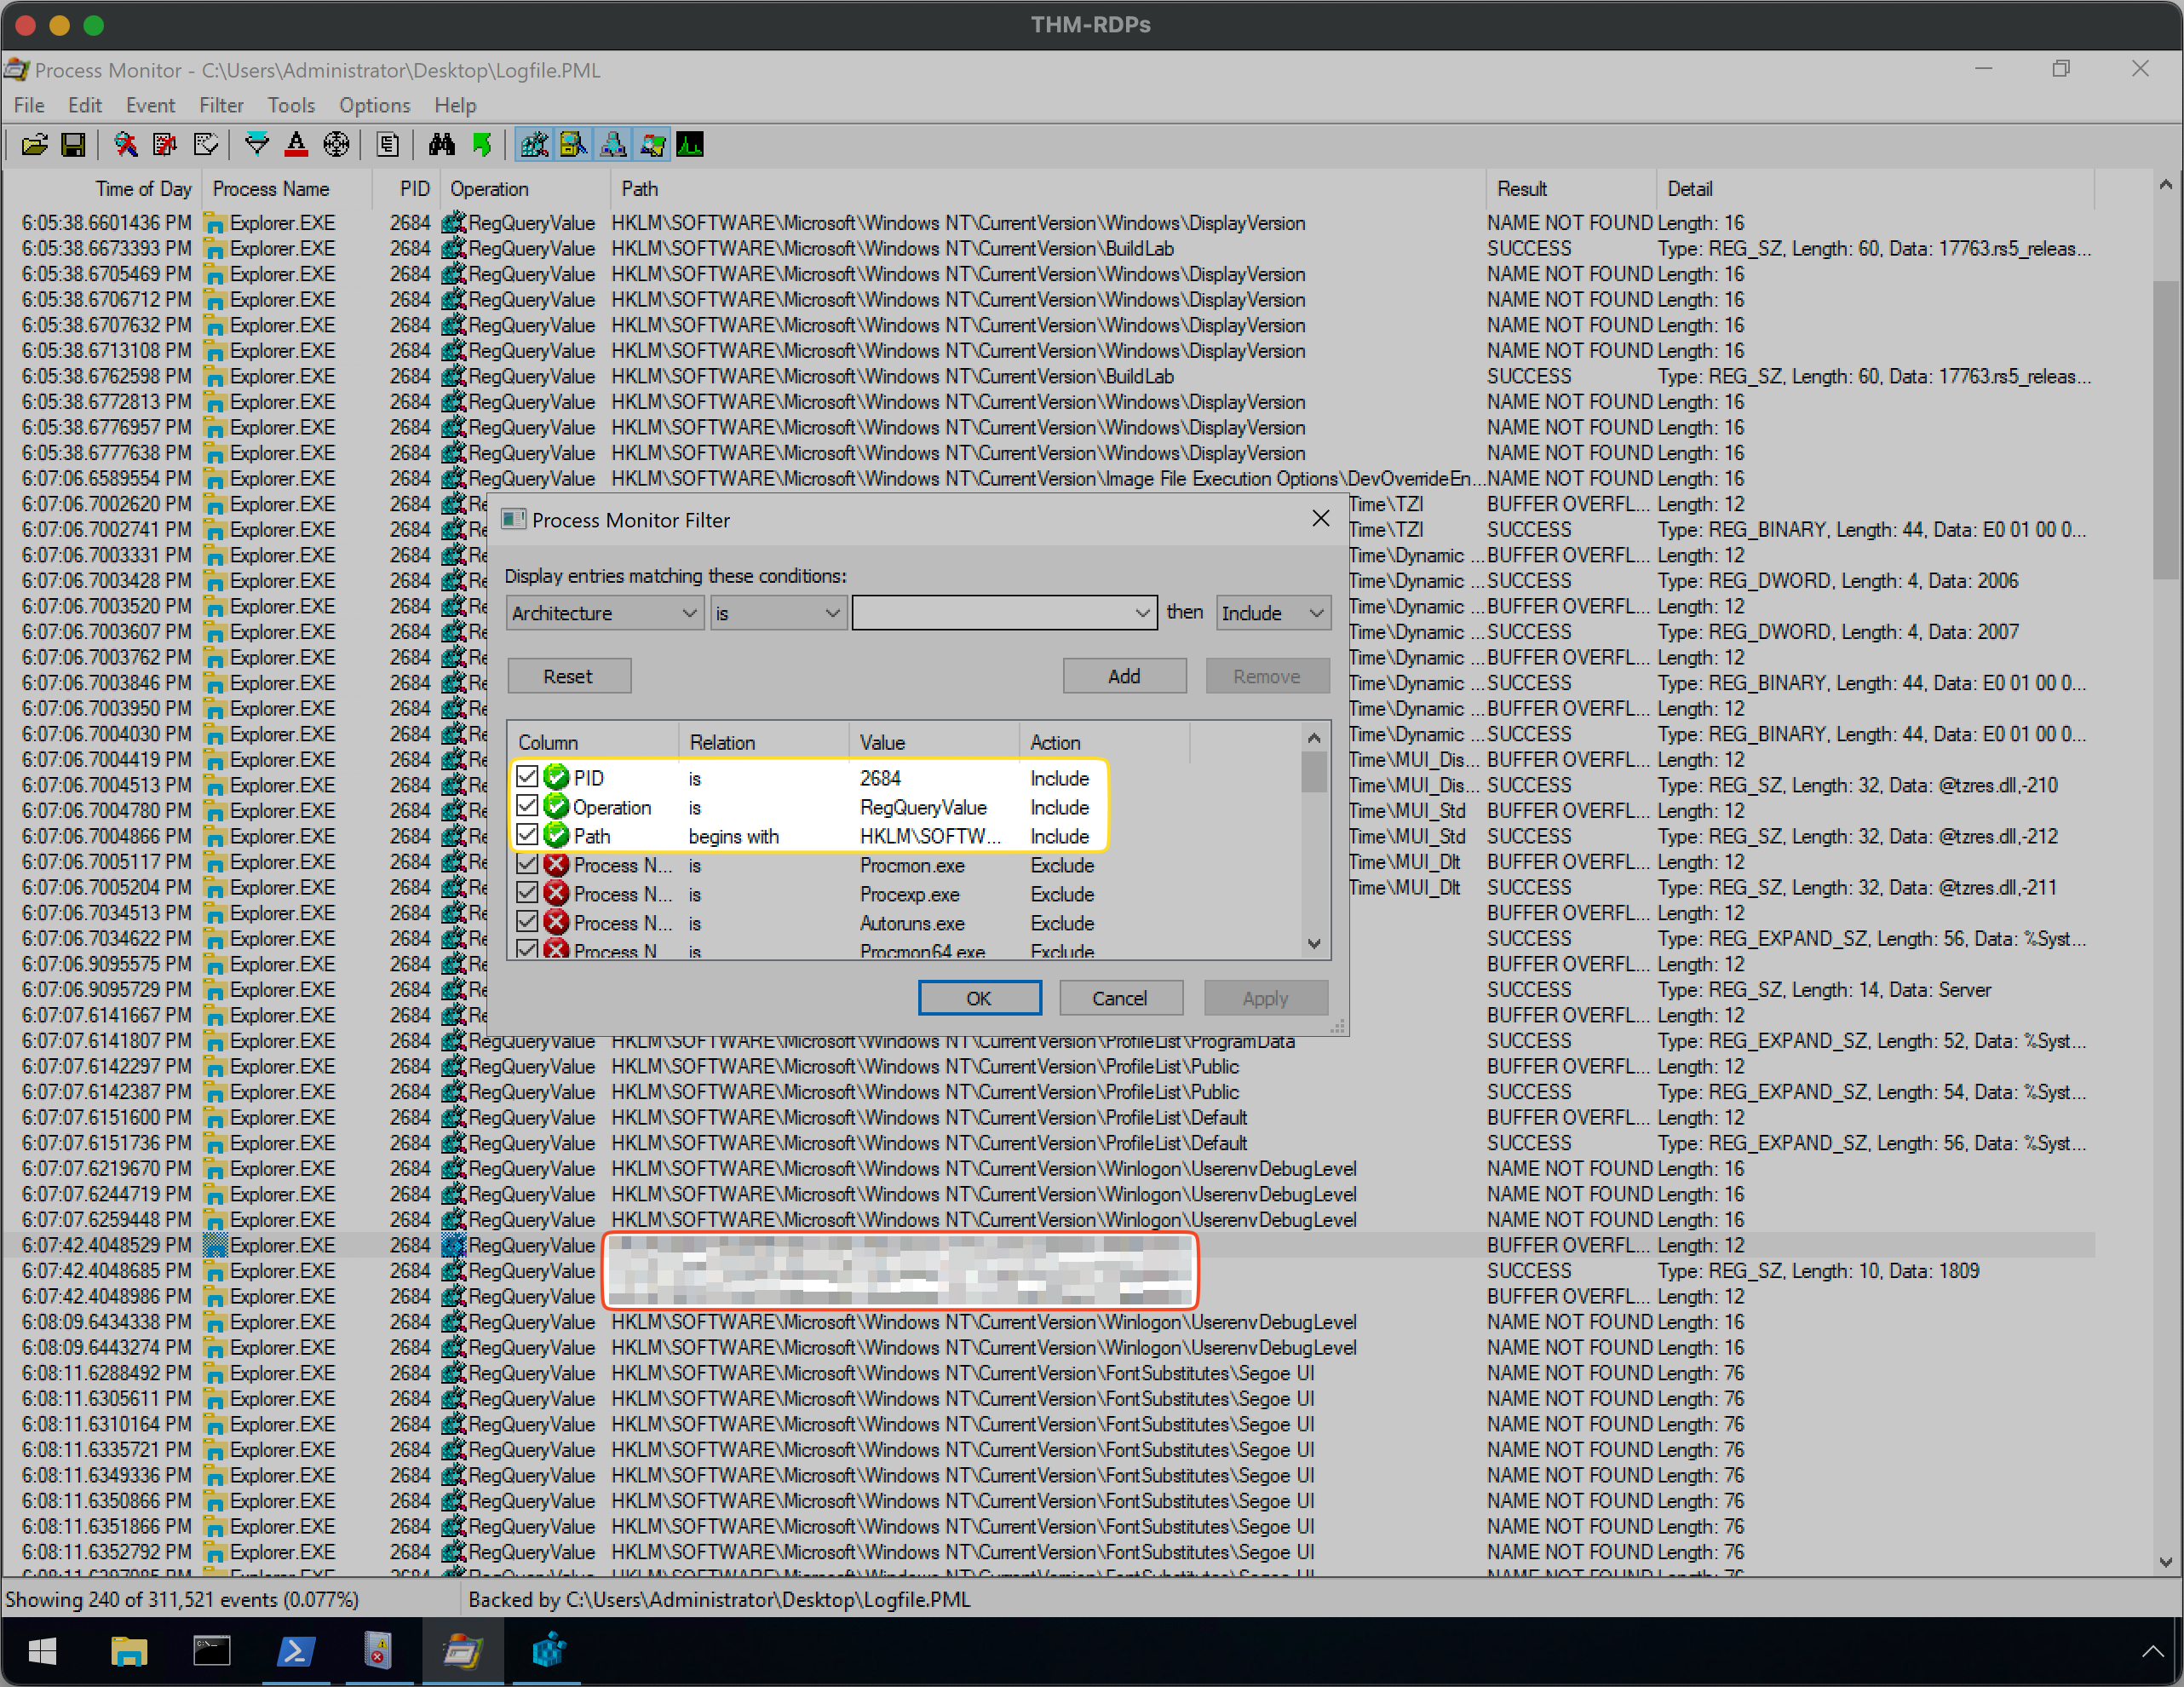This screenshot has height=1687, width=2184.
Task: Toggle Show Process and Thread Activity icon
Action: pos(652,145)
